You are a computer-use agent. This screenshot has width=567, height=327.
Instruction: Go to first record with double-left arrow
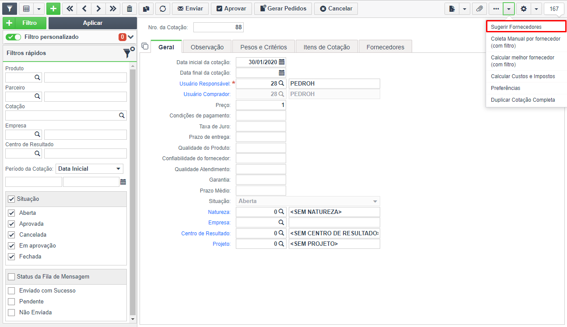pos(70,9)
